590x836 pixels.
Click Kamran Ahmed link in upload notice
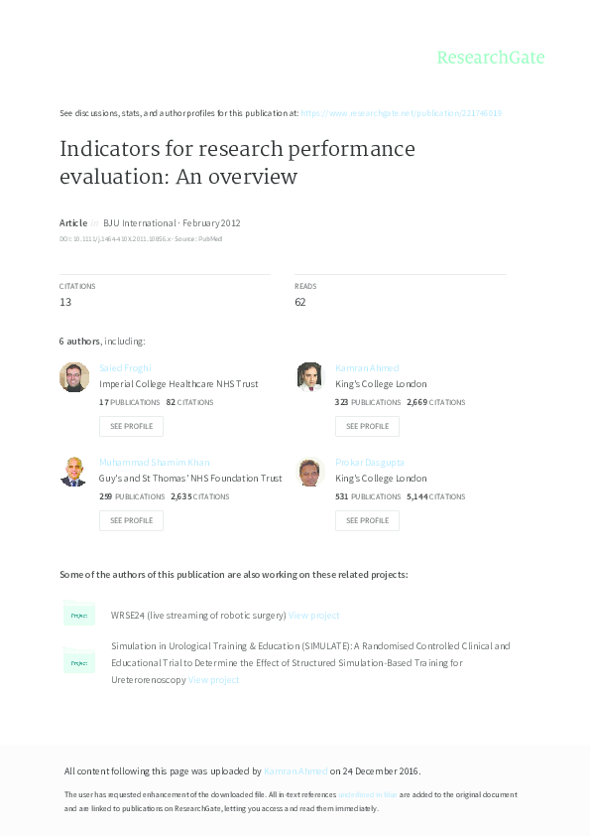(x=295, y=769)
